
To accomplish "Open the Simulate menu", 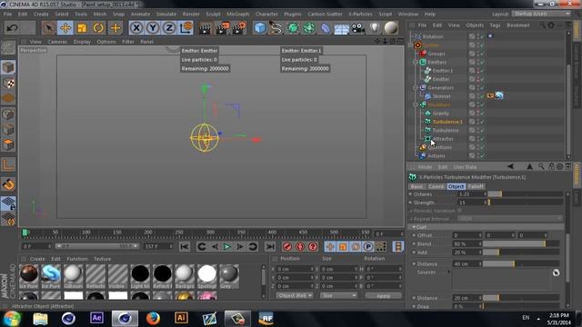I will pyautogui.click(x=166, y=15).
